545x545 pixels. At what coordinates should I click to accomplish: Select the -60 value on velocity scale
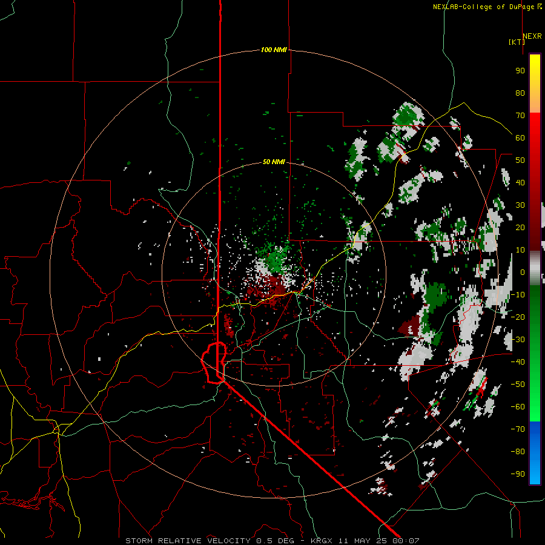pos(518,407)
